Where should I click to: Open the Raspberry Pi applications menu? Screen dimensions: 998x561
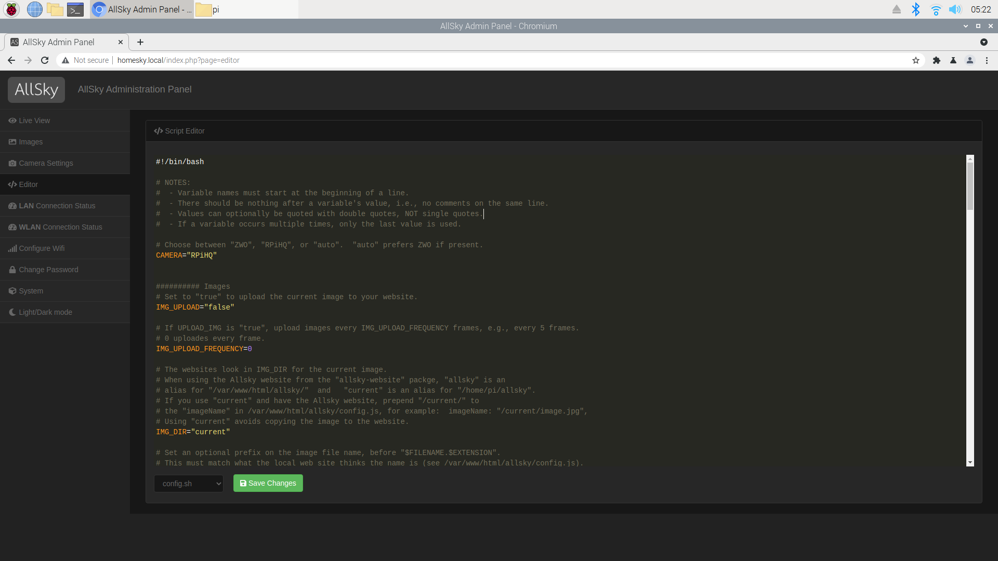click(x=11, y=9)
